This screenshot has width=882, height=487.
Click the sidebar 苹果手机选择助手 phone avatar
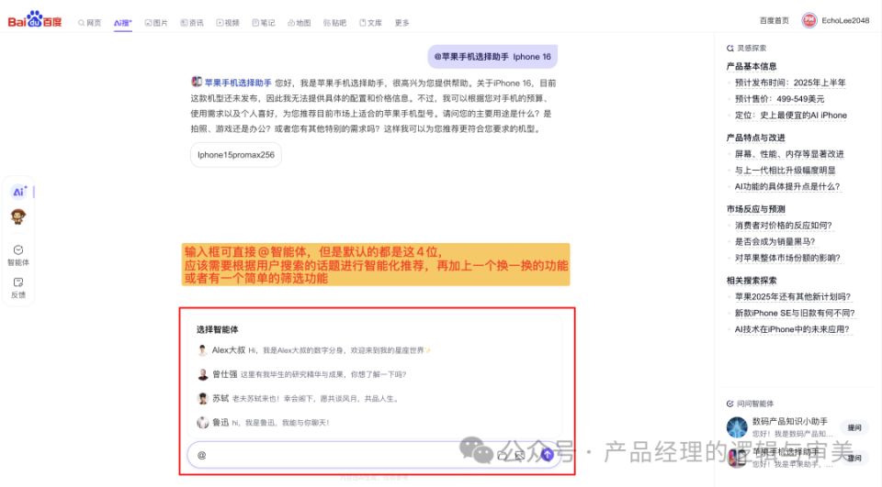pyautogui.click(x=737, y=458)
